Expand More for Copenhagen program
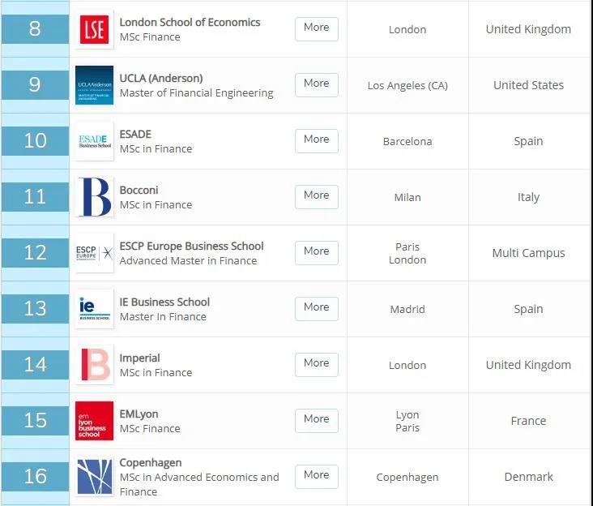Viewport: 593px width, 506px height. tap(317, 477)
